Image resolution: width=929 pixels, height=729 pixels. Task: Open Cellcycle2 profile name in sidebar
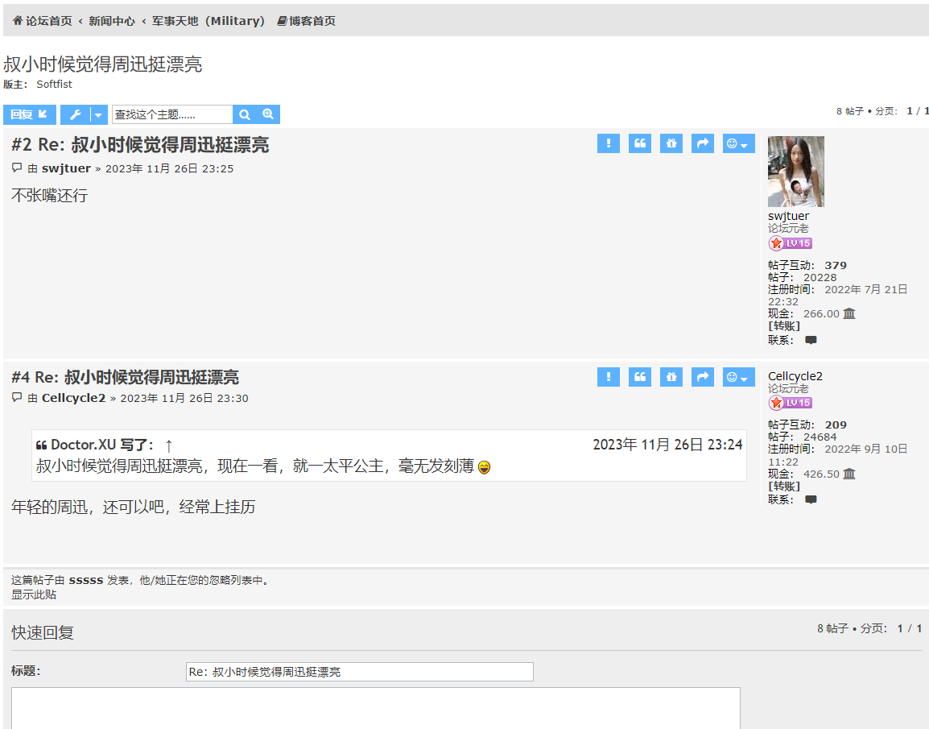point(795,375)
